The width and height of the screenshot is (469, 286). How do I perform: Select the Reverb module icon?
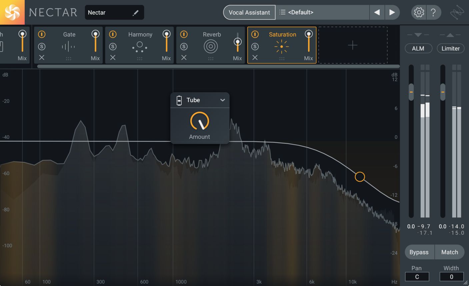pyautogui.click(x=211, y=47)
